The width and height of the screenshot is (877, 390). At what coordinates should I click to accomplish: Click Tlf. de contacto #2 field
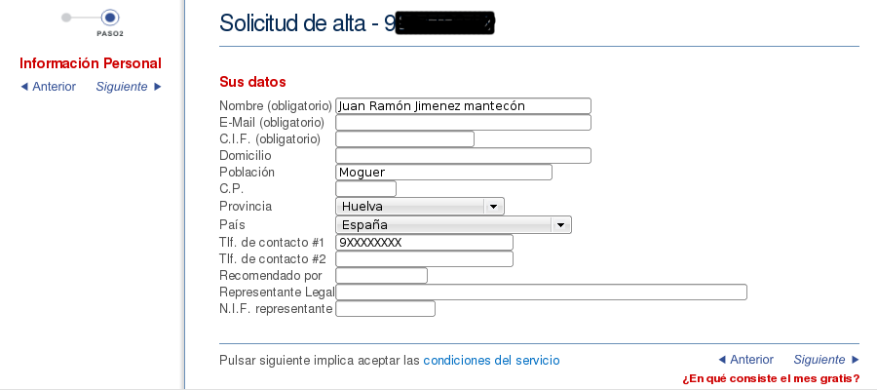click(424, 259)
